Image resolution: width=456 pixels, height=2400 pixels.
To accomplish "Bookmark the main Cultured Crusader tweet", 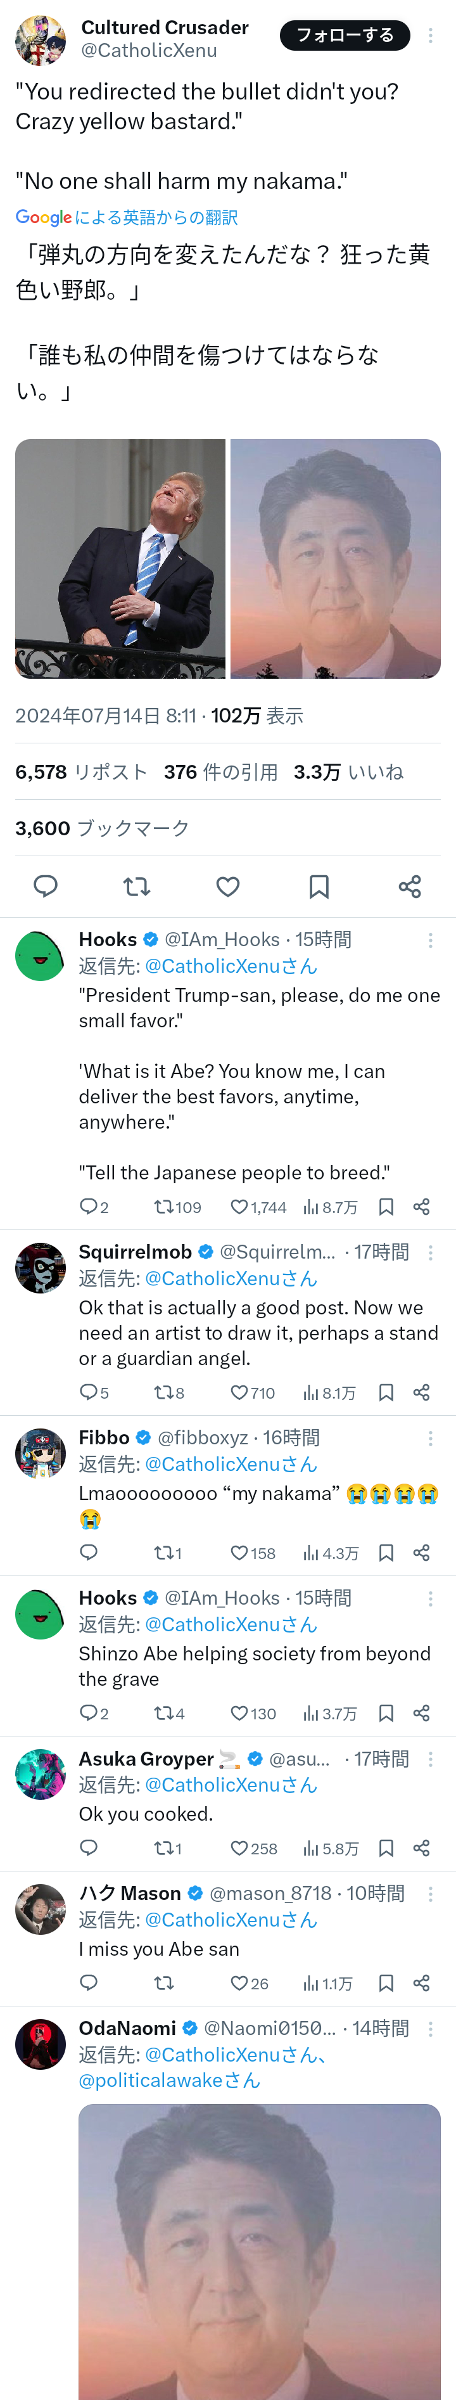I will point(319,886).
